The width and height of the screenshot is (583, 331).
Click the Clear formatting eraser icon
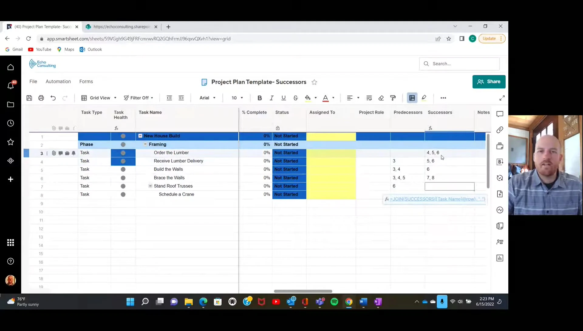[381, 98]
